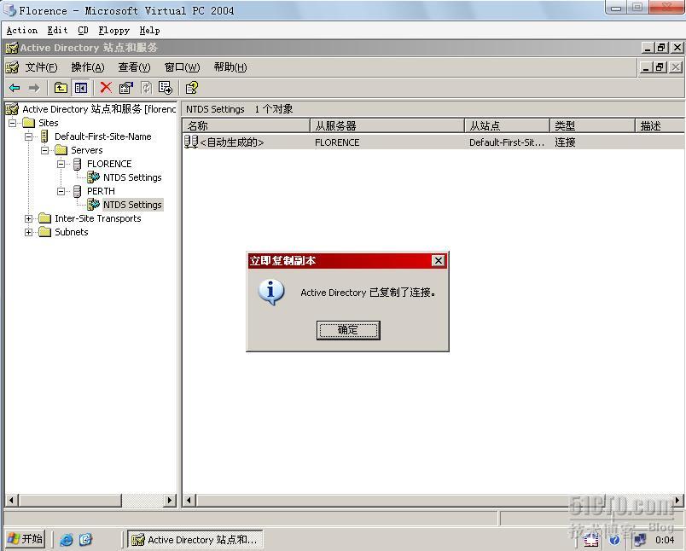Screen dimensions: 686x551
Task: Click the Up one level folder icon
Action: point(61,88)
